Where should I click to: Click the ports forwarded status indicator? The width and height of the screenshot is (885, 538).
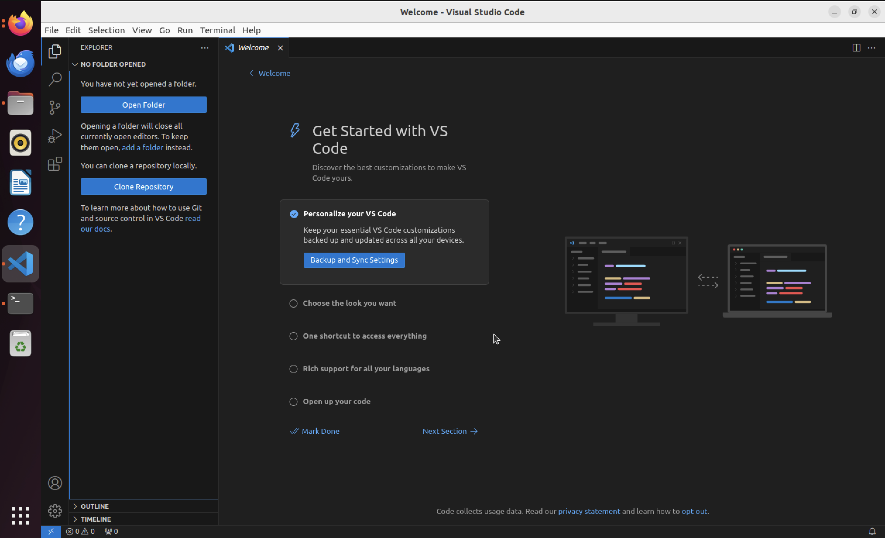[111, 532]
